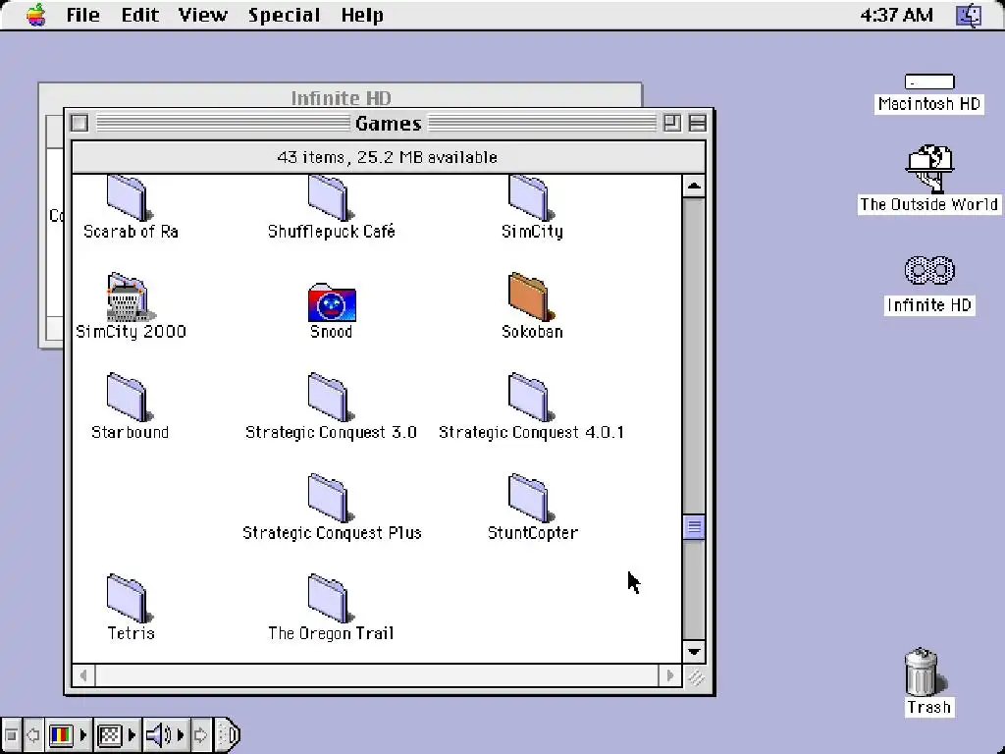This screenshot has width=1005, height=754.
Task: Select the Infinite HD disk icon
Action: [x=929, y=270]
